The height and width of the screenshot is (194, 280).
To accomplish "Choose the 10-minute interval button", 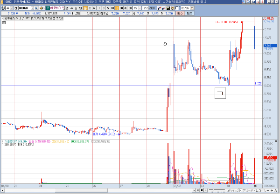I will coord(112,8).
